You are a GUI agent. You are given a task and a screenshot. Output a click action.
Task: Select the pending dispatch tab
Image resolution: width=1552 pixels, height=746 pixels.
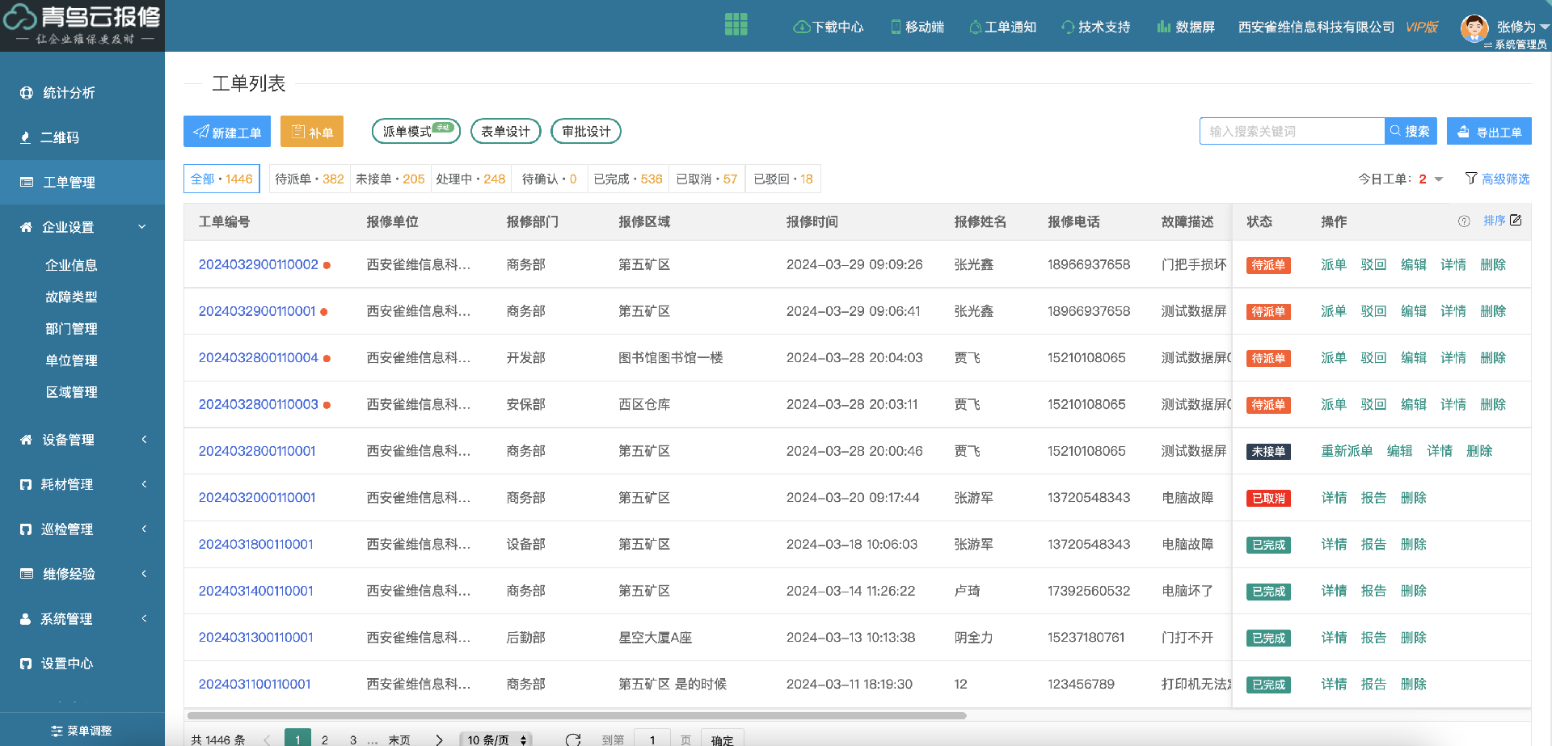tap(309, 179)
